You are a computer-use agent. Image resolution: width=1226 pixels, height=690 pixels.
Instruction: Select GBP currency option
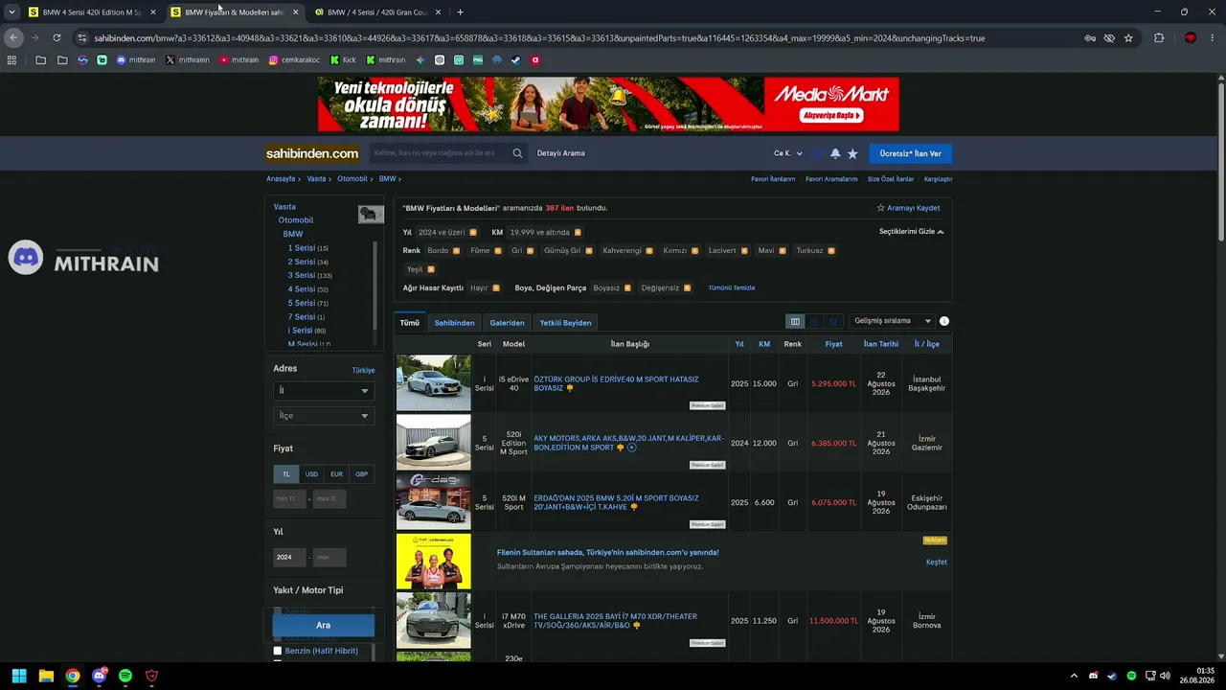point(361,474)
